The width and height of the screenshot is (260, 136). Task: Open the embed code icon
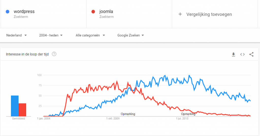[x=242, y=54]
